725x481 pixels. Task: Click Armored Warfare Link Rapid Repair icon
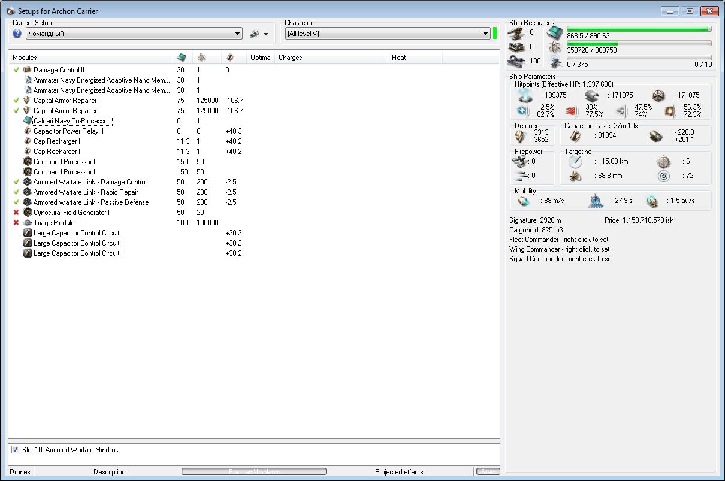point(27,192)
